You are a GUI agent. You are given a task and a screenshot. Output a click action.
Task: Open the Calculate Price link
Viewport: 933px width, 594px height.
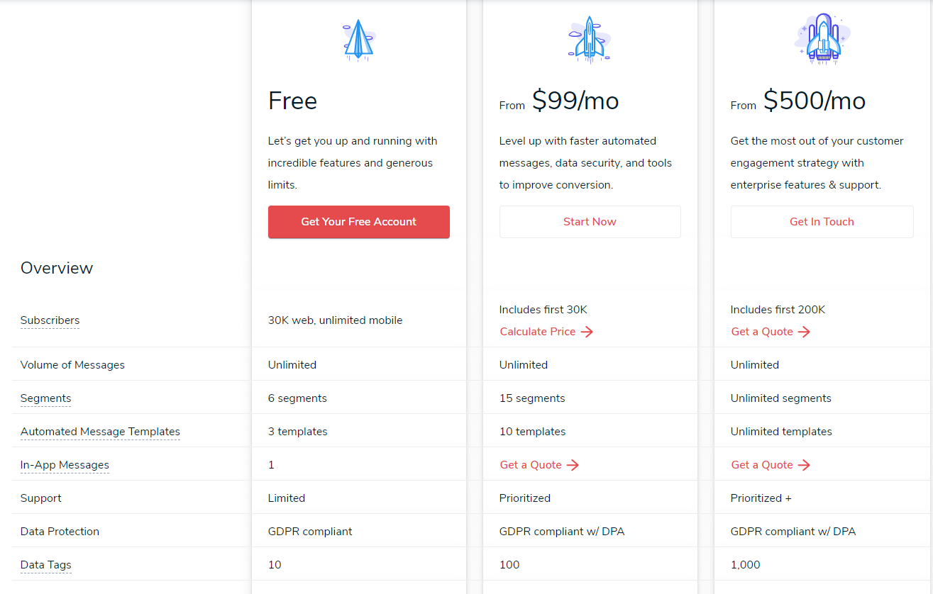click(538, 332)
